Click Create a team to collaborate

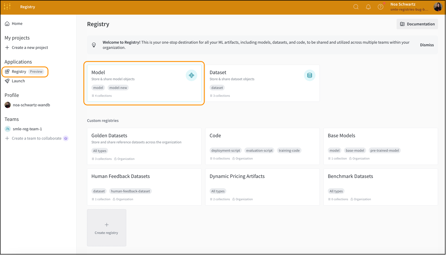[x=36, y=138]
